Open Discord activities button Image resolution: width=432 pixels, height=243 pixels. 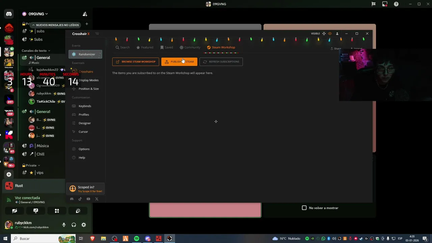click(57, 211)
